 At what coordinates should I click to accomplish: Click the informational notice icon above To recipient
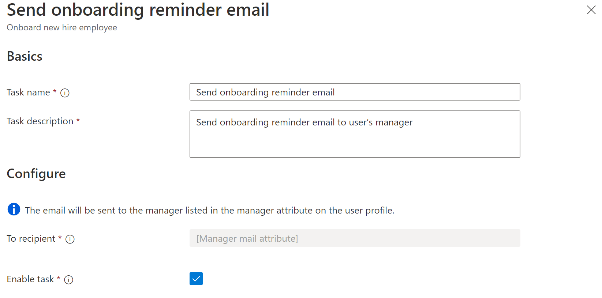[x=14, y=210]
